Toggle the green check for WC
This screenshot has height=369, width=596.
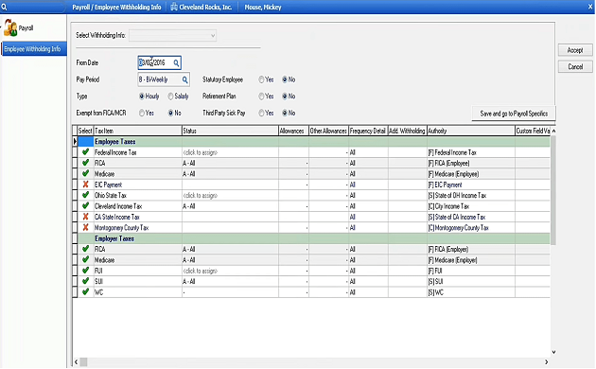(85, 292)
